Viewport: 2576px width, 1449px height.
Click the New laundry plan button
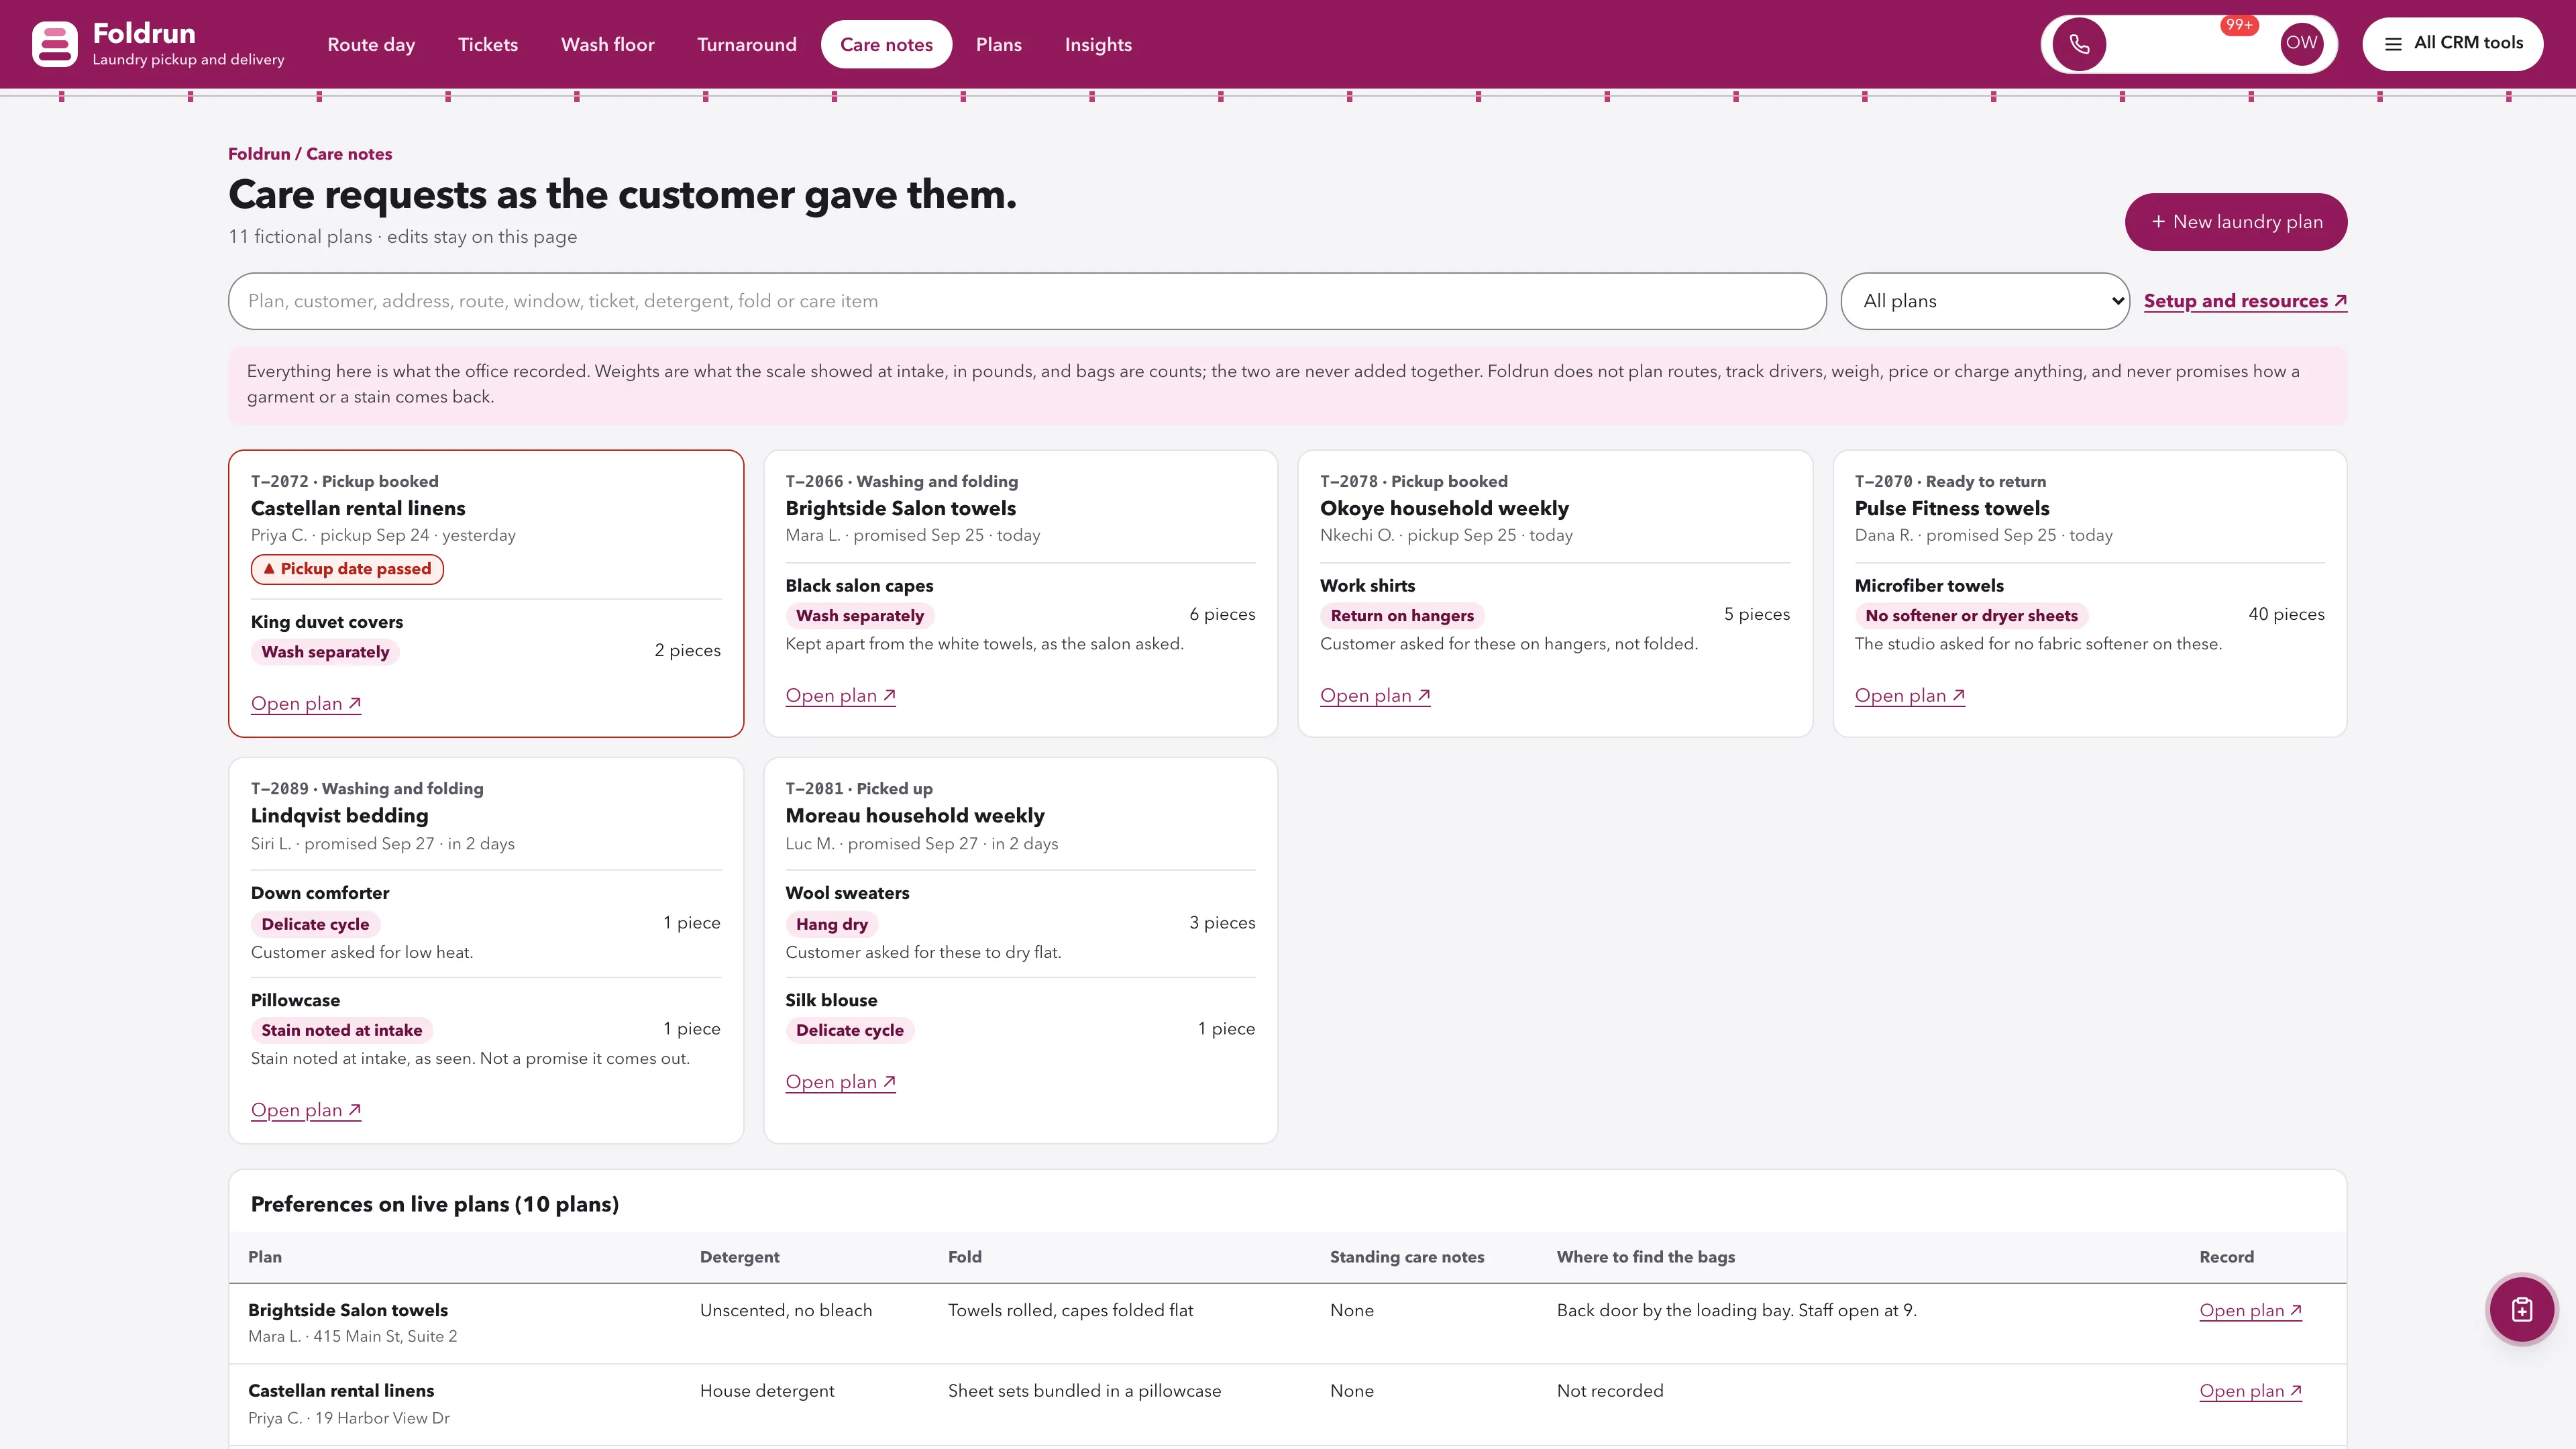[2236, 222]
